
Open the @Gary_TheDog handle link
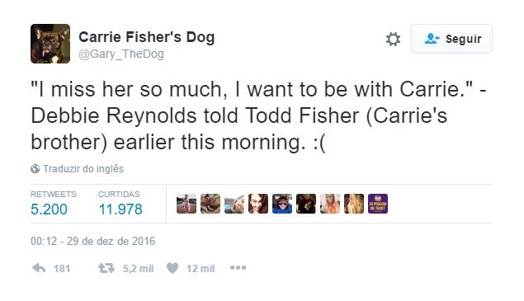coord(121,54)
